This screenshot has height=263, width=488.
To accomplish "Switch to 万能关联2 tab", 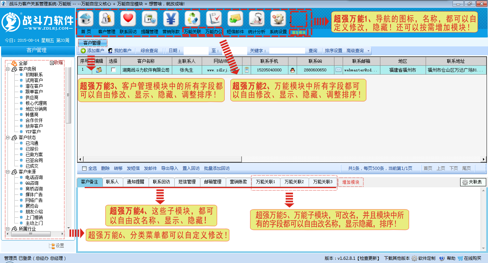I will [294, 182].
